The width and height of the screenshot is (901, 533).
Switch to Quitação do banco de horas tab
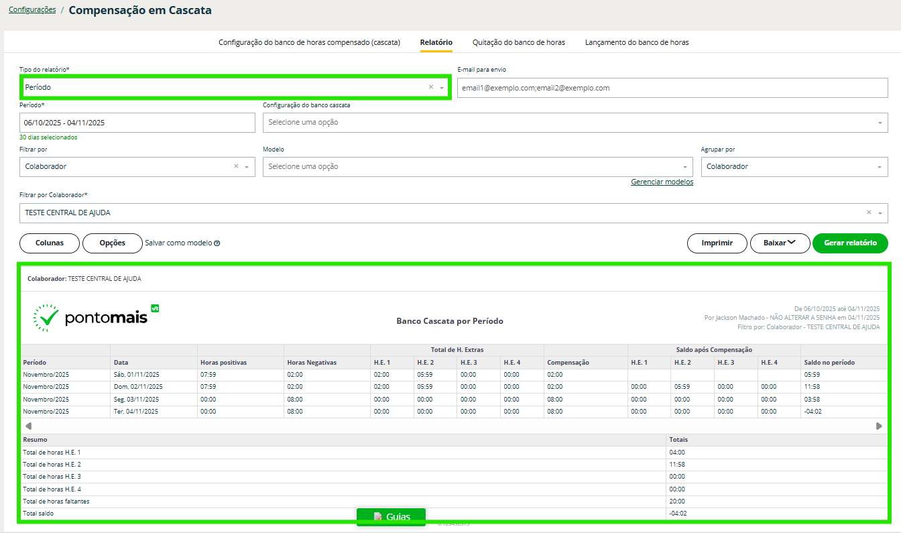point(518,42)
